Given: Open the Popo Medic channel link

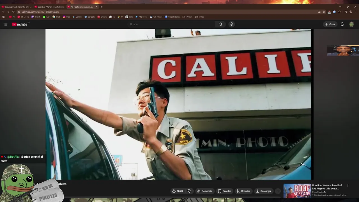Looking at the screenshot, I should [317, 192].
